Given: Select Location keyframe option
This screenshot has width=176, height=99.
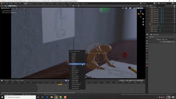Looking at the screenshot, I should click(77, 56).
